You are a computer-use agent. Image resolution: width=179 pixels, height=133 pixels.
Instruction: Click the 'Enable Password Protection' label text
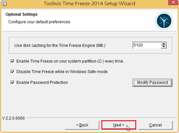click(42, 82)
